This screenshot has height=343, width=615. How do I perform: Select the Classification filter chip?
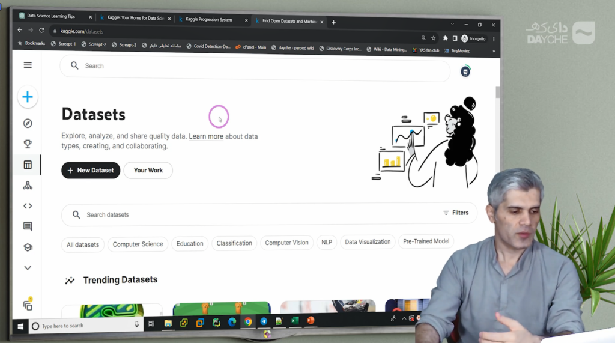point(234,243)
